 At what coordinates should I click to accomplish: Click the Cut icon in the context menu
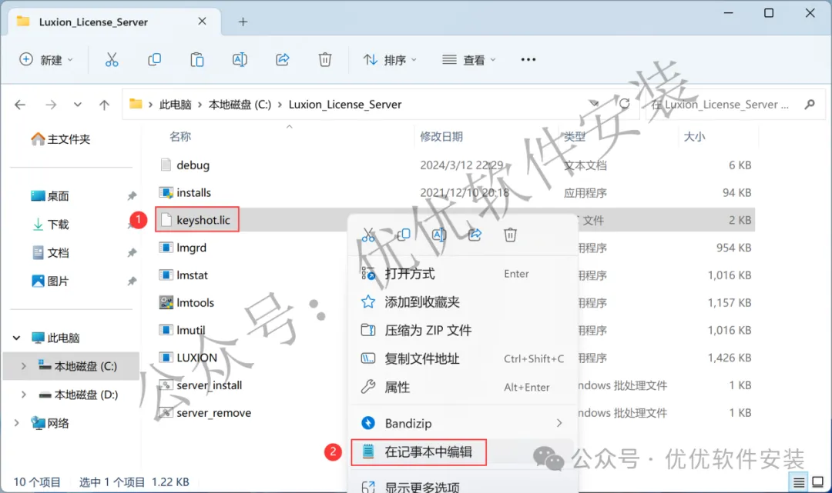point(368,235)
